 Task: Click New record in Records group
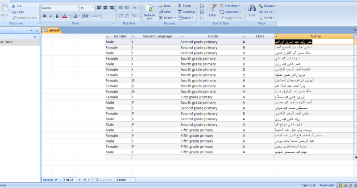165,6
